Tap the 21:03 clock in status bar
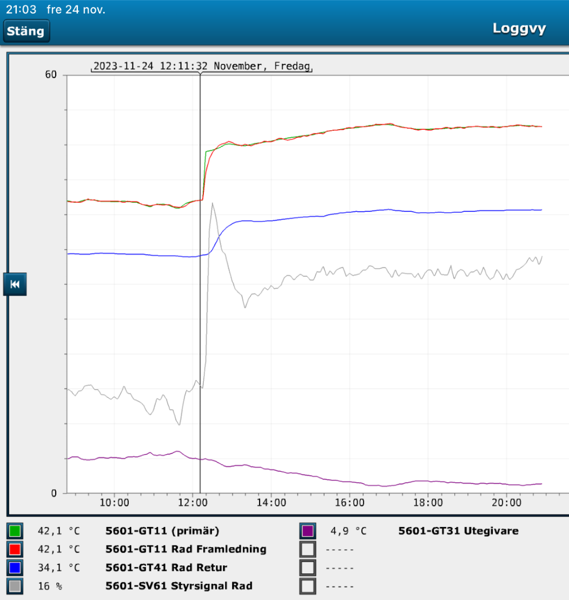 [21, 9]
